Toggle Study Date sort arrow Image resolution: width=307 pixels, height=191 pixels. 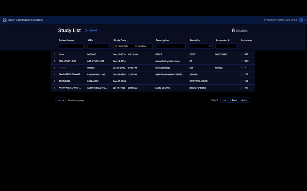tap(128, 40)
